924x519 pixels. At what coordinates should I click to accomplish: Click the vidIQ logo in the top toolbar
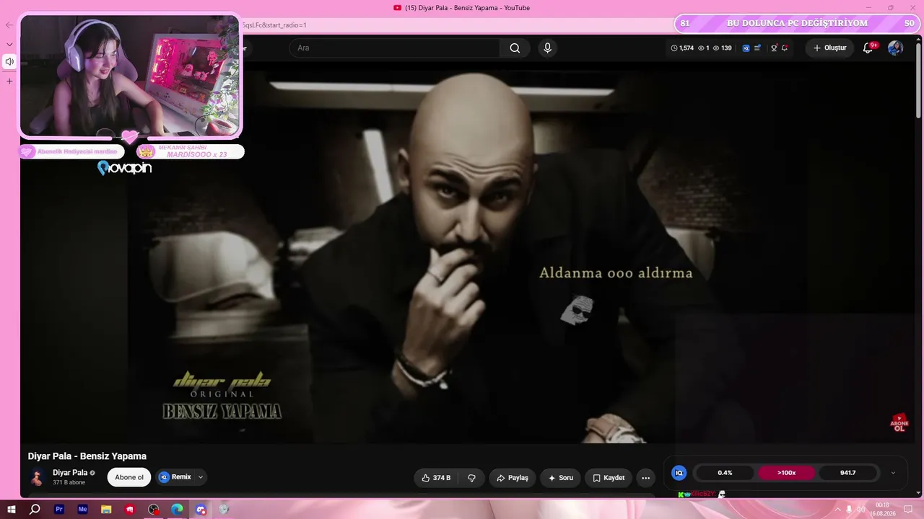point(746,48)
